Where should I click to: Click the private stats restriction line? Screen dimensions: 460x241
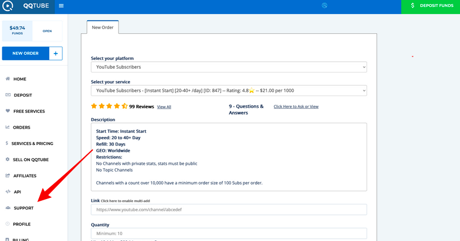[147, 164]
